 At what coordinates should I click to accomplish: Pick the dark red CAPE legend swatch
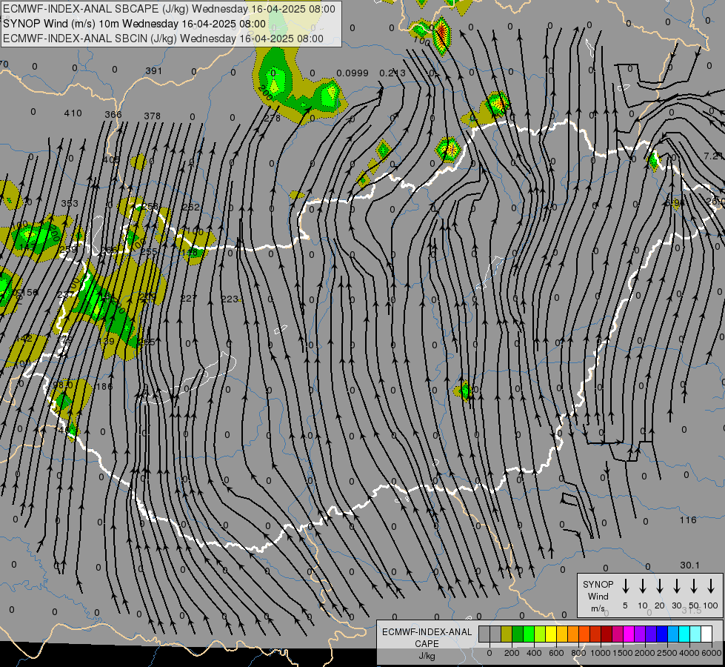coord(607,634)
